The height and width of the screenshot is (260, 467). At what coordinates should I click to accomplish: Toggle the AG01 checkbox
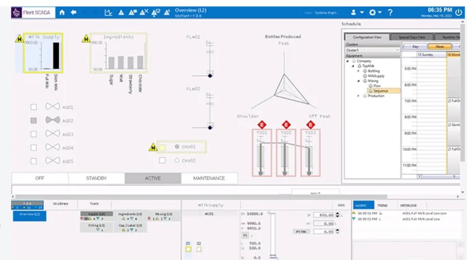[34, 107]
